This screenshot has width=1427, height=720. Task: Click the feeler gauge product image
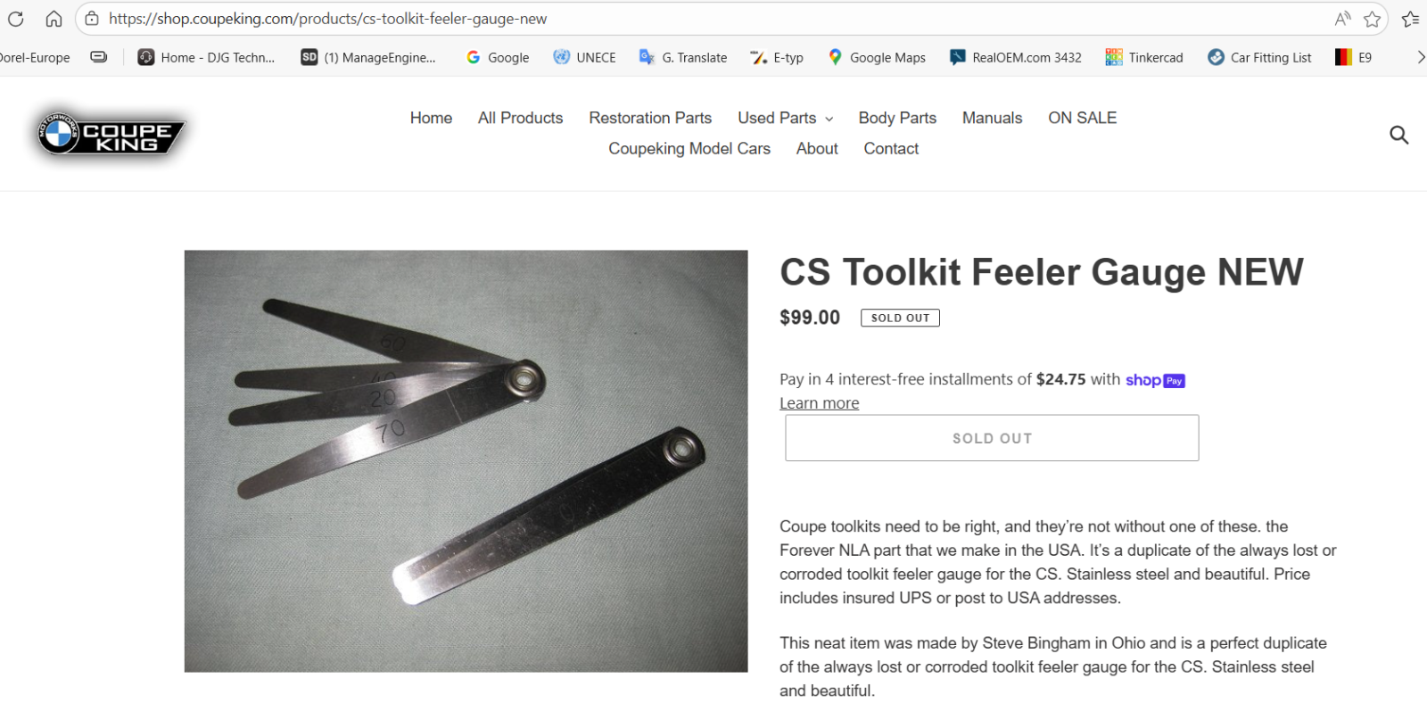466,460
